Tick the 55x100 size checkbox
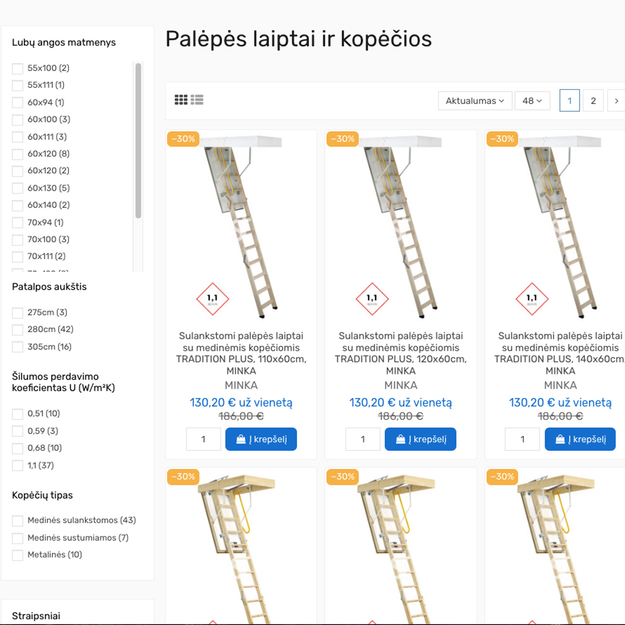Viewport: 625px width, 625px height. [x=17, y=68]
